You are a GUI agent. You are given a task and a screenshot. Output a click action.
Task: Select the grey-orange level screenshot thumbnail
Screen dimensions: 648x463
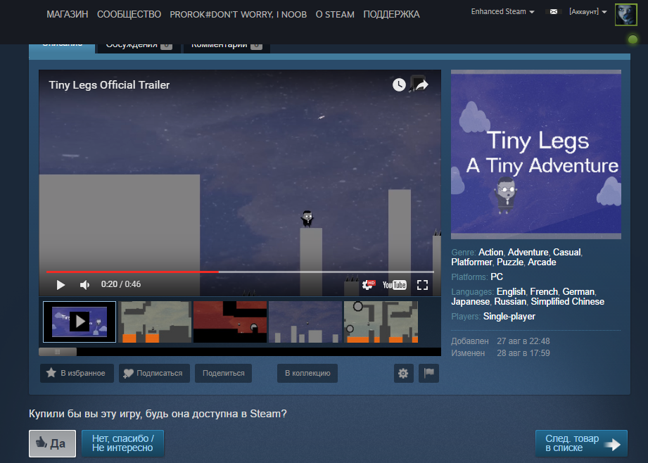pos(155,322)
